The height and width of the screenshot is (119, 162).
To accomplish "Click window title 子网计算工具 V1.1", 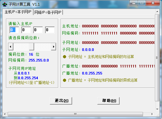I will pos(24,4).
